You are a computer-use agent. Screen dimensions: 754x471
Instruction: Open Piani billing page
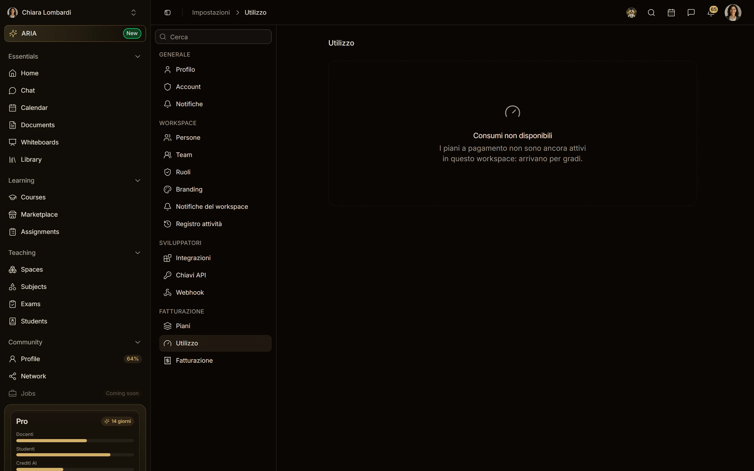(x=215, y=326)
